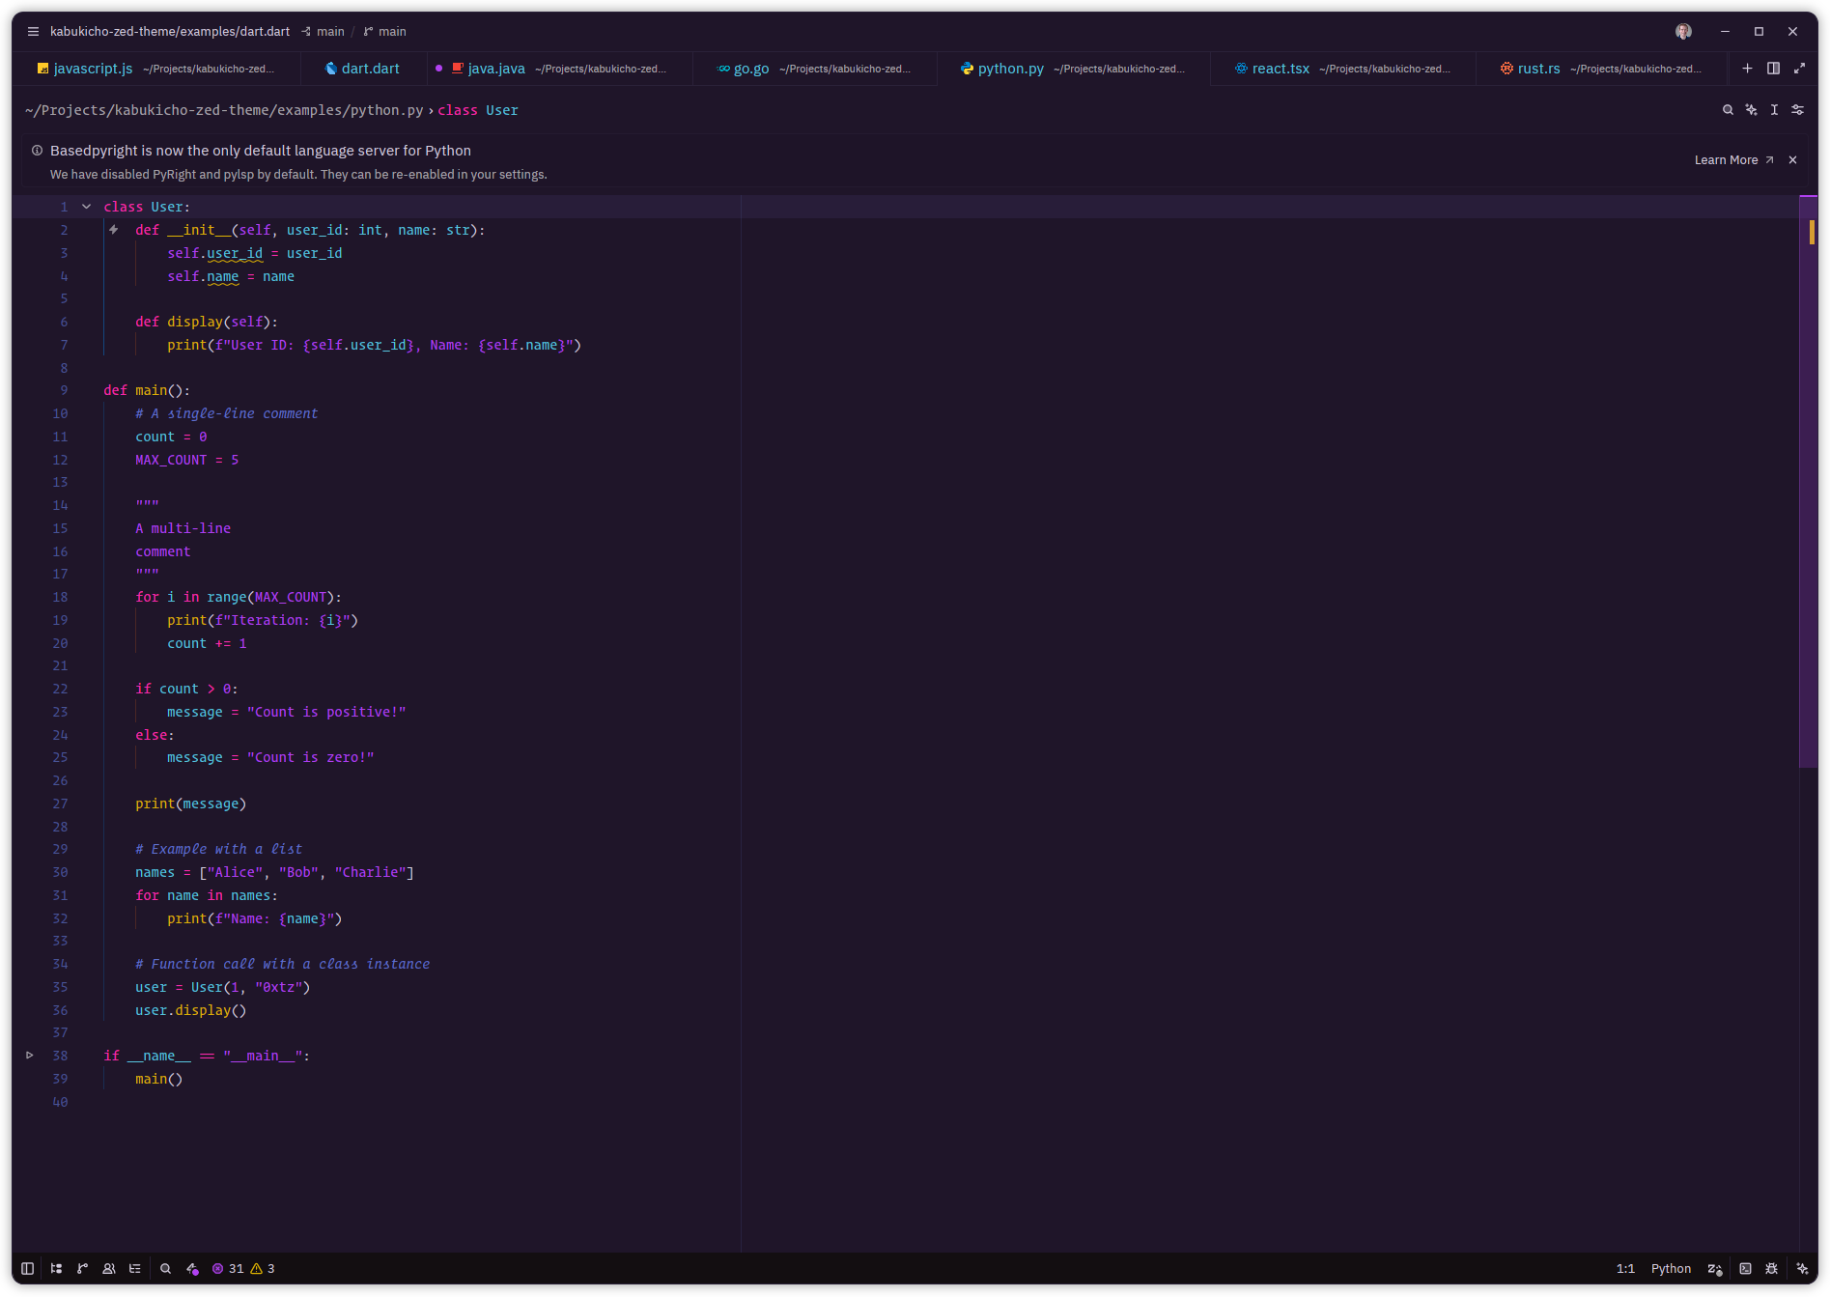
Task: Click the info icon in notification banner
Action: point(37,151)
